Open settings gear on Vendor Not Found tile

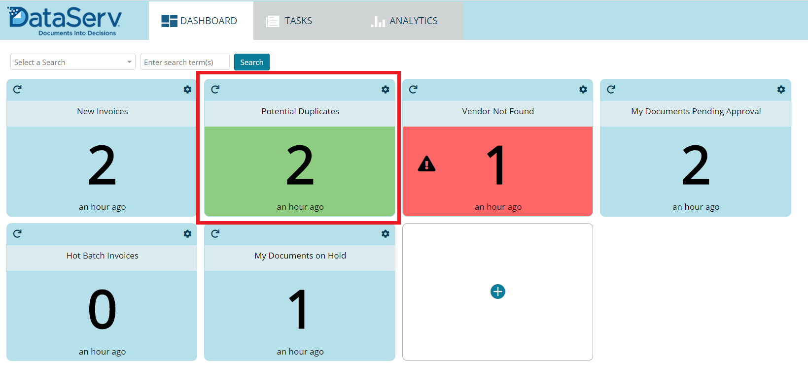coord(583,89)
